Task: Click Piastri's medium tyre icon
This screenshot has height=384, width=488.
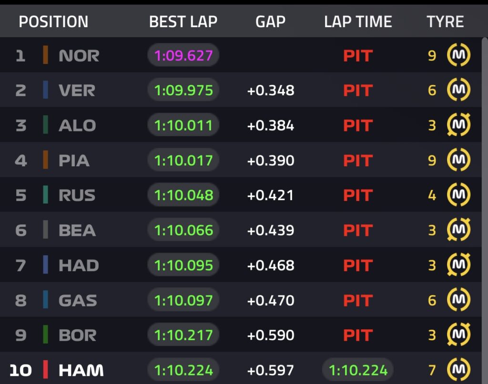Action: click(458, 160)
